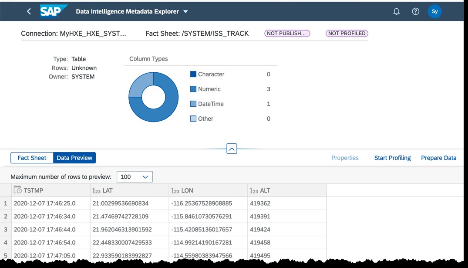Open the notifications bell
This screenshot has width=468, height=268.
click(x=396, y=11)
